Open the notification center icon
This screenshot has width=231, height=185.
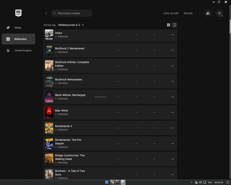point(228,182)
